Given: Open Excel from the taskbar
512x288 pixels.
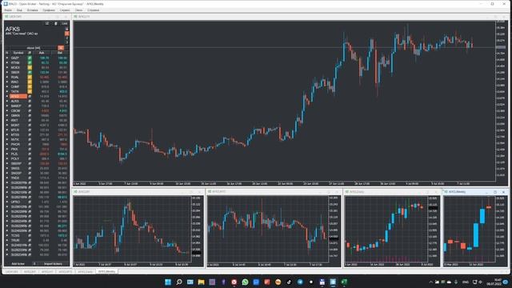Looking at the screenshot, I should pyautogui.click(x=344, y=282).
